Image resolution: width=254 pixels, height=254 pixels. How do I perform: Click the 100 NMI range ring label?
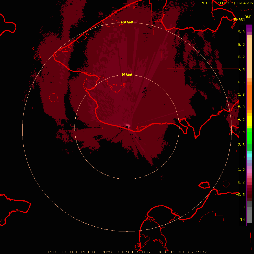(127, 22)
